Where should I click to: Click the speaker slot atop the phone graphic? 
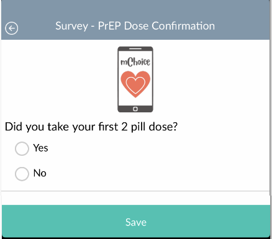pyautogui.click(x=135, y=48)
